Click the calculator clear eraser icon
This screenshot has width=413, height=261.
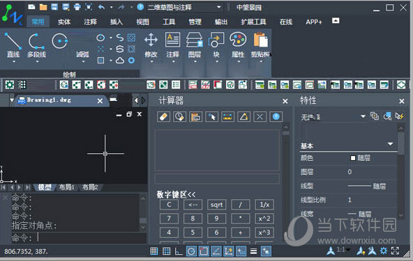pos(163,116)
